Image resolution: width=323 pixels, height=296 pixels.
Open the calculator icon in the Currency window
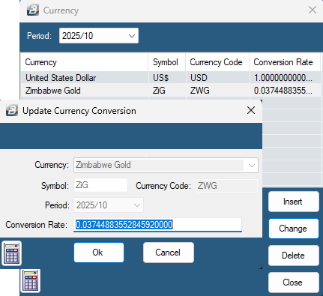tap(30, 280)
